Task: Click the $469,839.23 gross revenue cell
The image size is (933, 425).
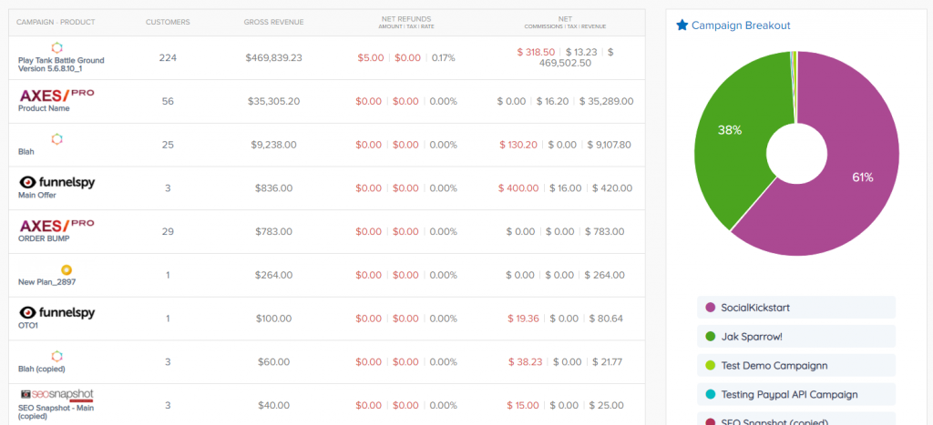Action: (273, 57)
